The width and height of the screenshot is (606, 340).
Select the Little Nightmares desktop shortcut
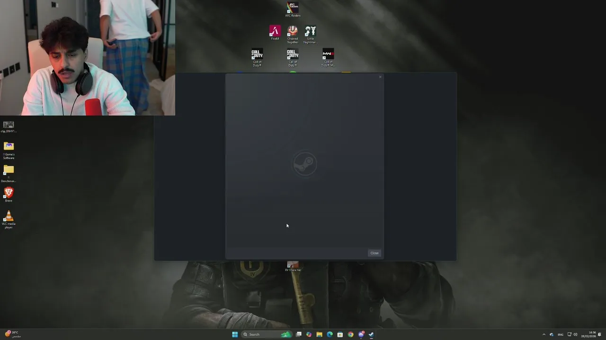310,35
